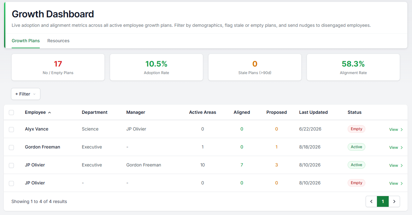Click the sort arrow beside Employee header
This screenshot has height=215, width=412.
pos(50,113)
